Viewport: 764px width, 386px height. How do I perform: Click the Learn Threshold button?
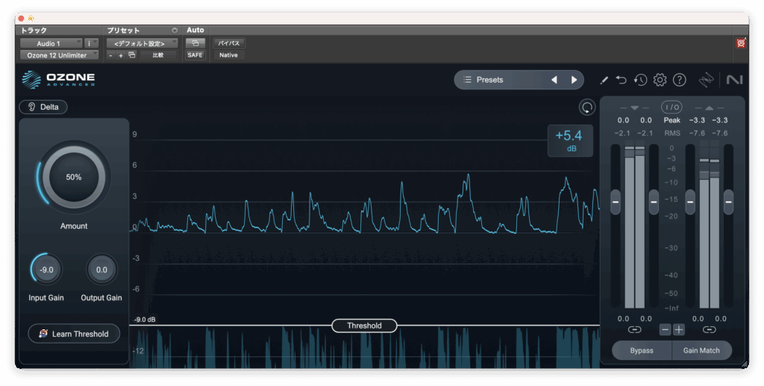click(x=74, y=334)
